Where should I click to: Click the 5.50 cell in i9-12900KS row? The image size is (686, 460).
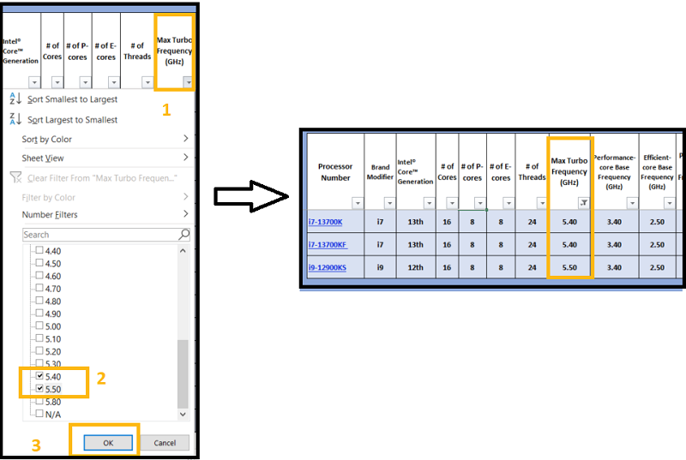[x=569, y=267]
